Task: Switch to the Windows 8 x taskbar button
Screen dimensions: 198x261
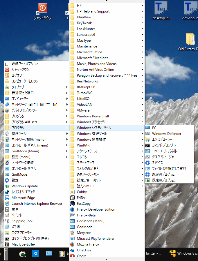Action: tap(183, 253)
